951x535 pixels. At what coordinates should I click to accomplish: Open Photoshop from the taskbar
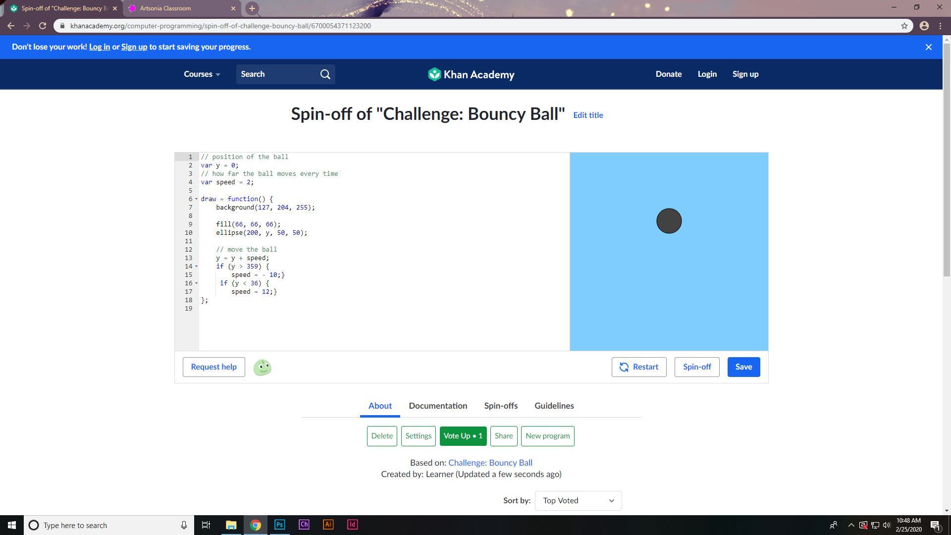279,525
